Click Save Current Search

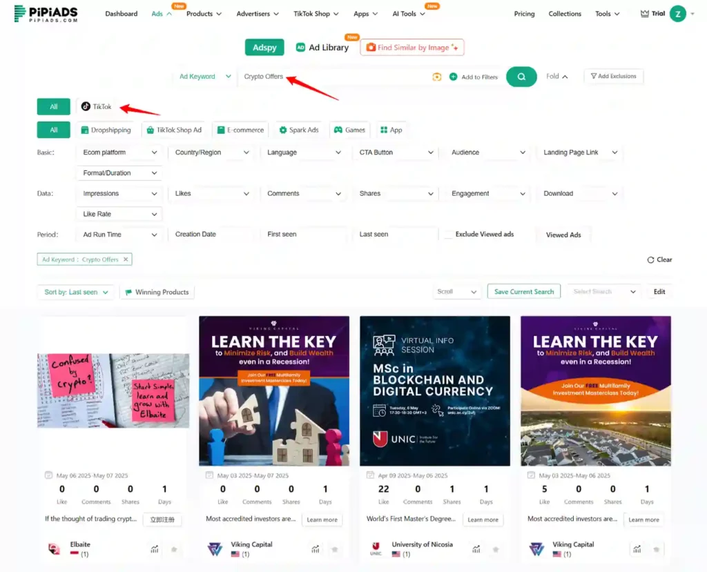(x=523, y=291)
